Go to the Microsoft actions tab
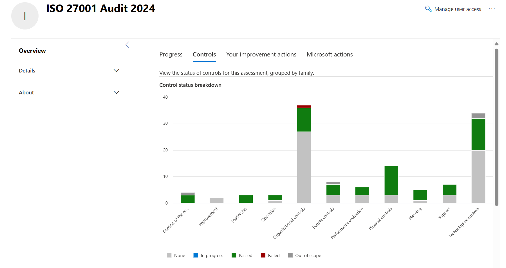 point(330,54)
